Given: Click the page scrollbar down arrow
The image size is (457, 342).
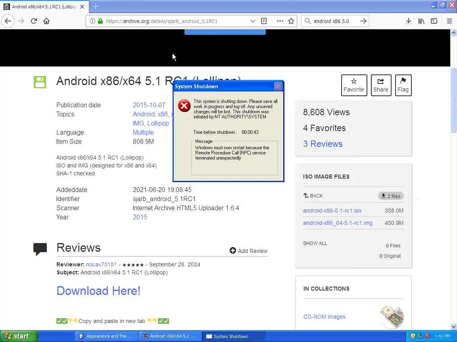Looking at the screenshot, I should (x=453, y=327).
